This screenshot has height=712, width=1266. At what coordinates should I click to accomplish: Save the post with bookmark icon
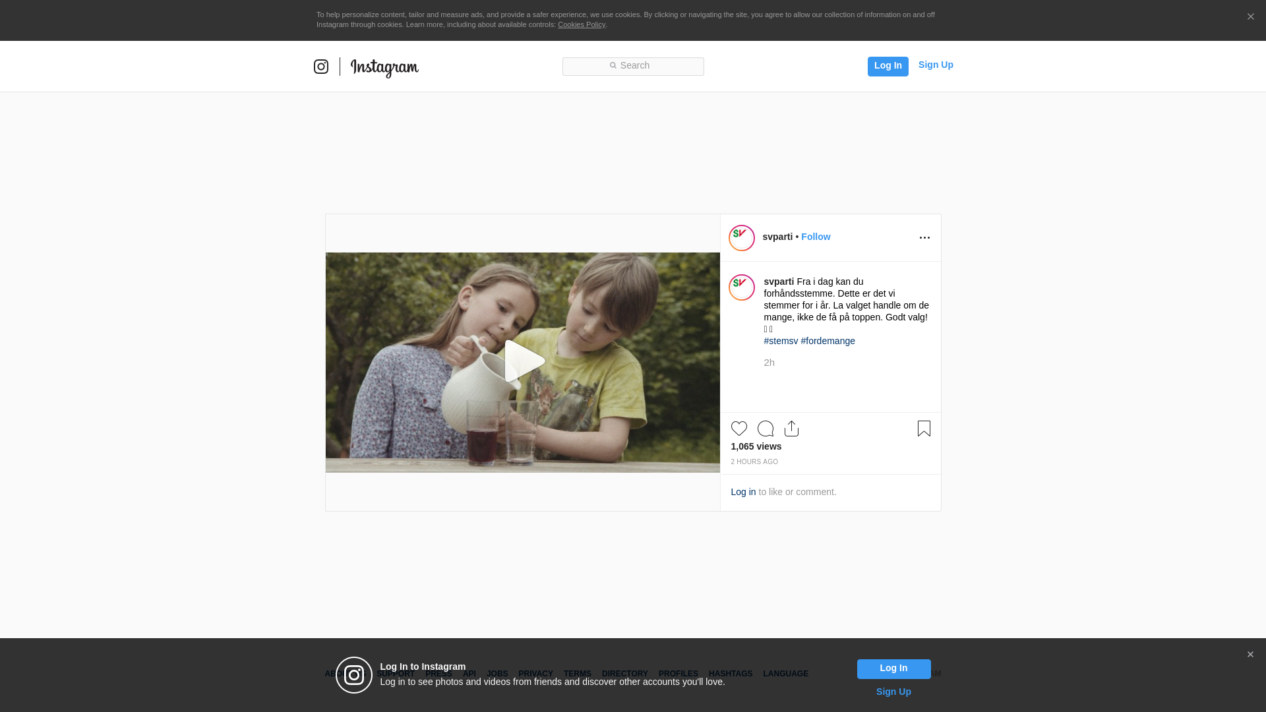[924, 429]
